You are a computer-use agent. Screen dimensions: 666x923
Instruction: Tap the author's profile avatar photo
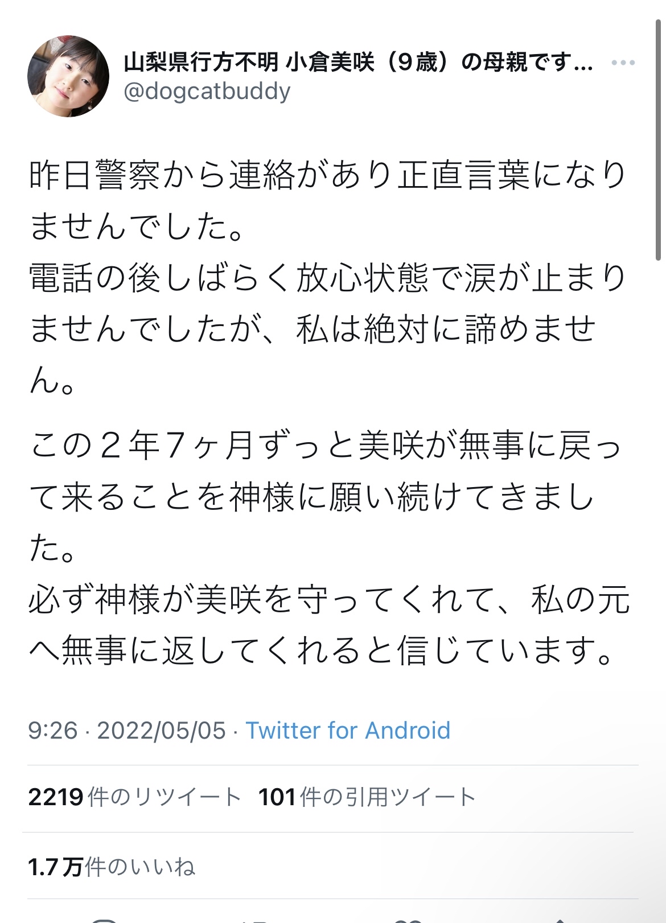(x=68, y=76)
